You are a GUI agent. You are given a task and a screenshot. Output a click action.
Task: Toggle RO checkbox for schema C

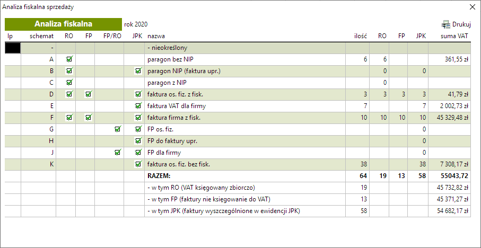(x=69, y=83)
